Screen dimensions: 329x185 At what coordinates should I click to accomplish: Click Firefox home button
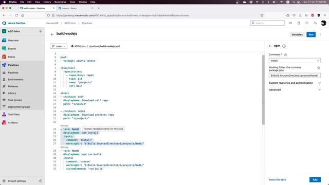(x=23, y=15)
